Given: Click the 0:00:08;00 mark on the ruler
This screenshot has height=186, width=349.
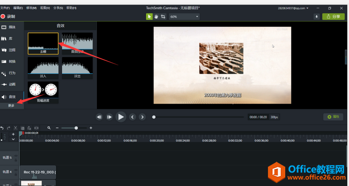Looking at the screenshot, I should pos(78,141).
